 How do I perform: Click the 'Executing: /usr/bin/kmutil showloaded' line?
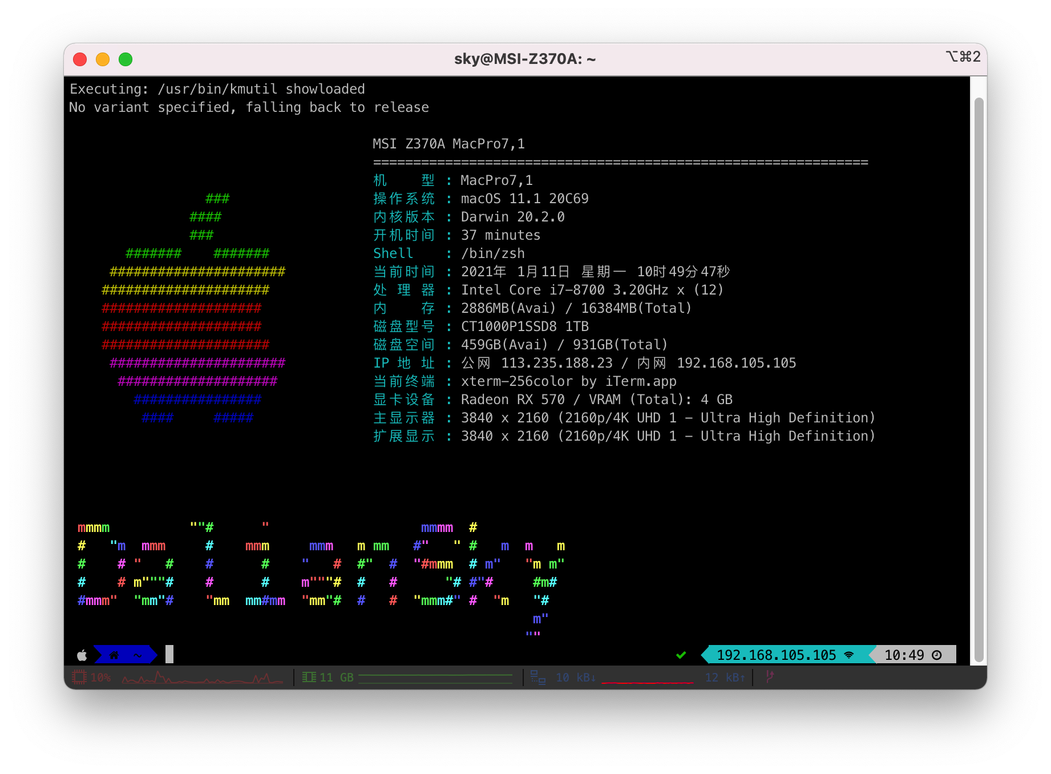[217, 89]
